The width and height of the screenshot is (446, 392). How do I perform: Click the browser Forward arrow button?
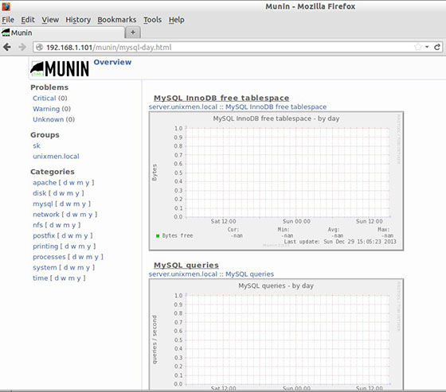point(22,47)
